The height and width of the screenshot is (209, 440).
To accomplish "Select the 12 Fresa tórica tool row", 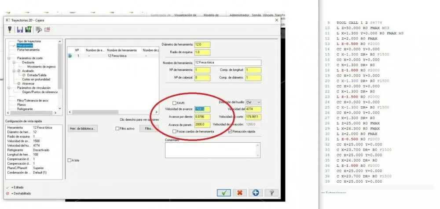I will [x=113, y=56].
